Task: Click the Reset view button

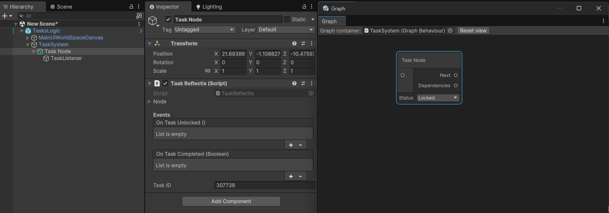Action: point(473,30)
